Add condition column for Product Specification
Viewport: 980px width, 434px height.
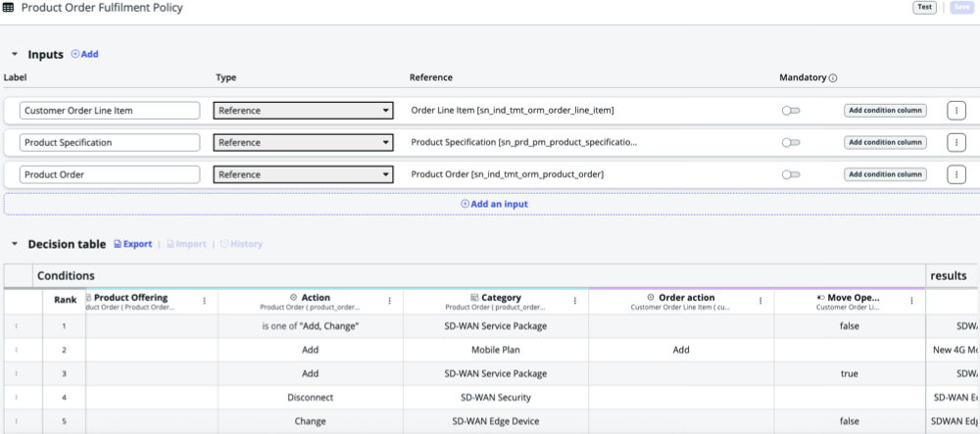pos(885,142)
